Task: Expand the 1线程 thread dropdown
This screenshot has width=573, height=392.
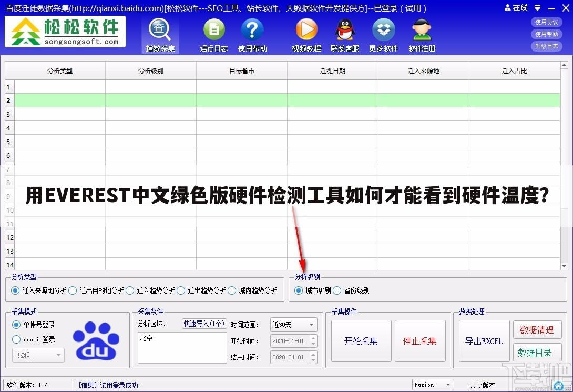Action: coord(38,355)
